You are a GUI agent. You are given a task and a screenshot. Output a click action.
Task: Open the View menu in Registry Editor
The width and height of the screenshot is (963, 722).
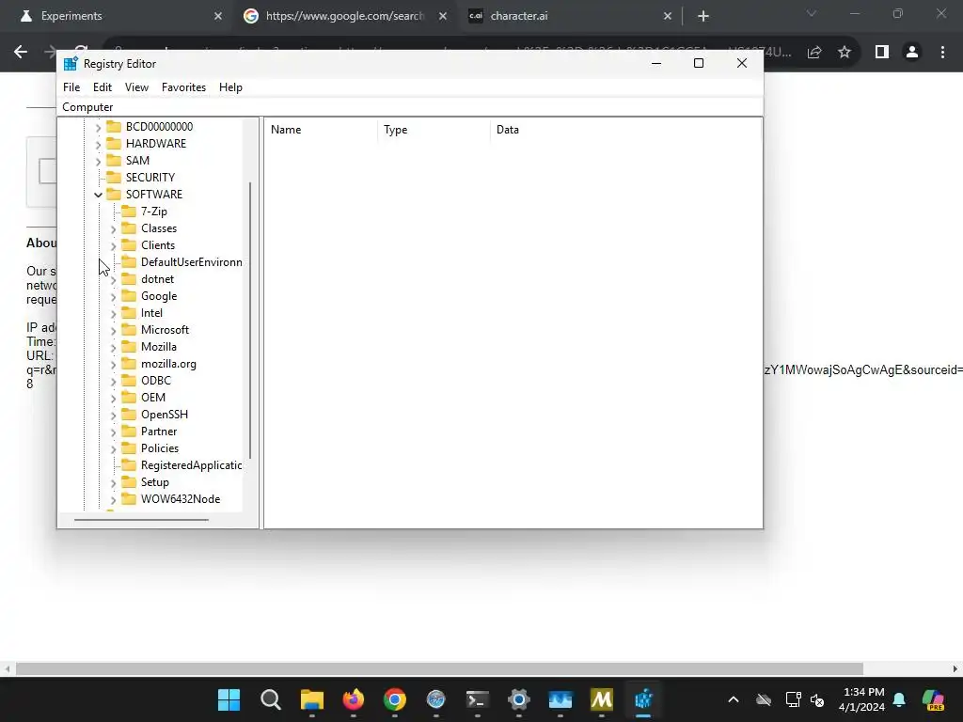coord(136,87)
